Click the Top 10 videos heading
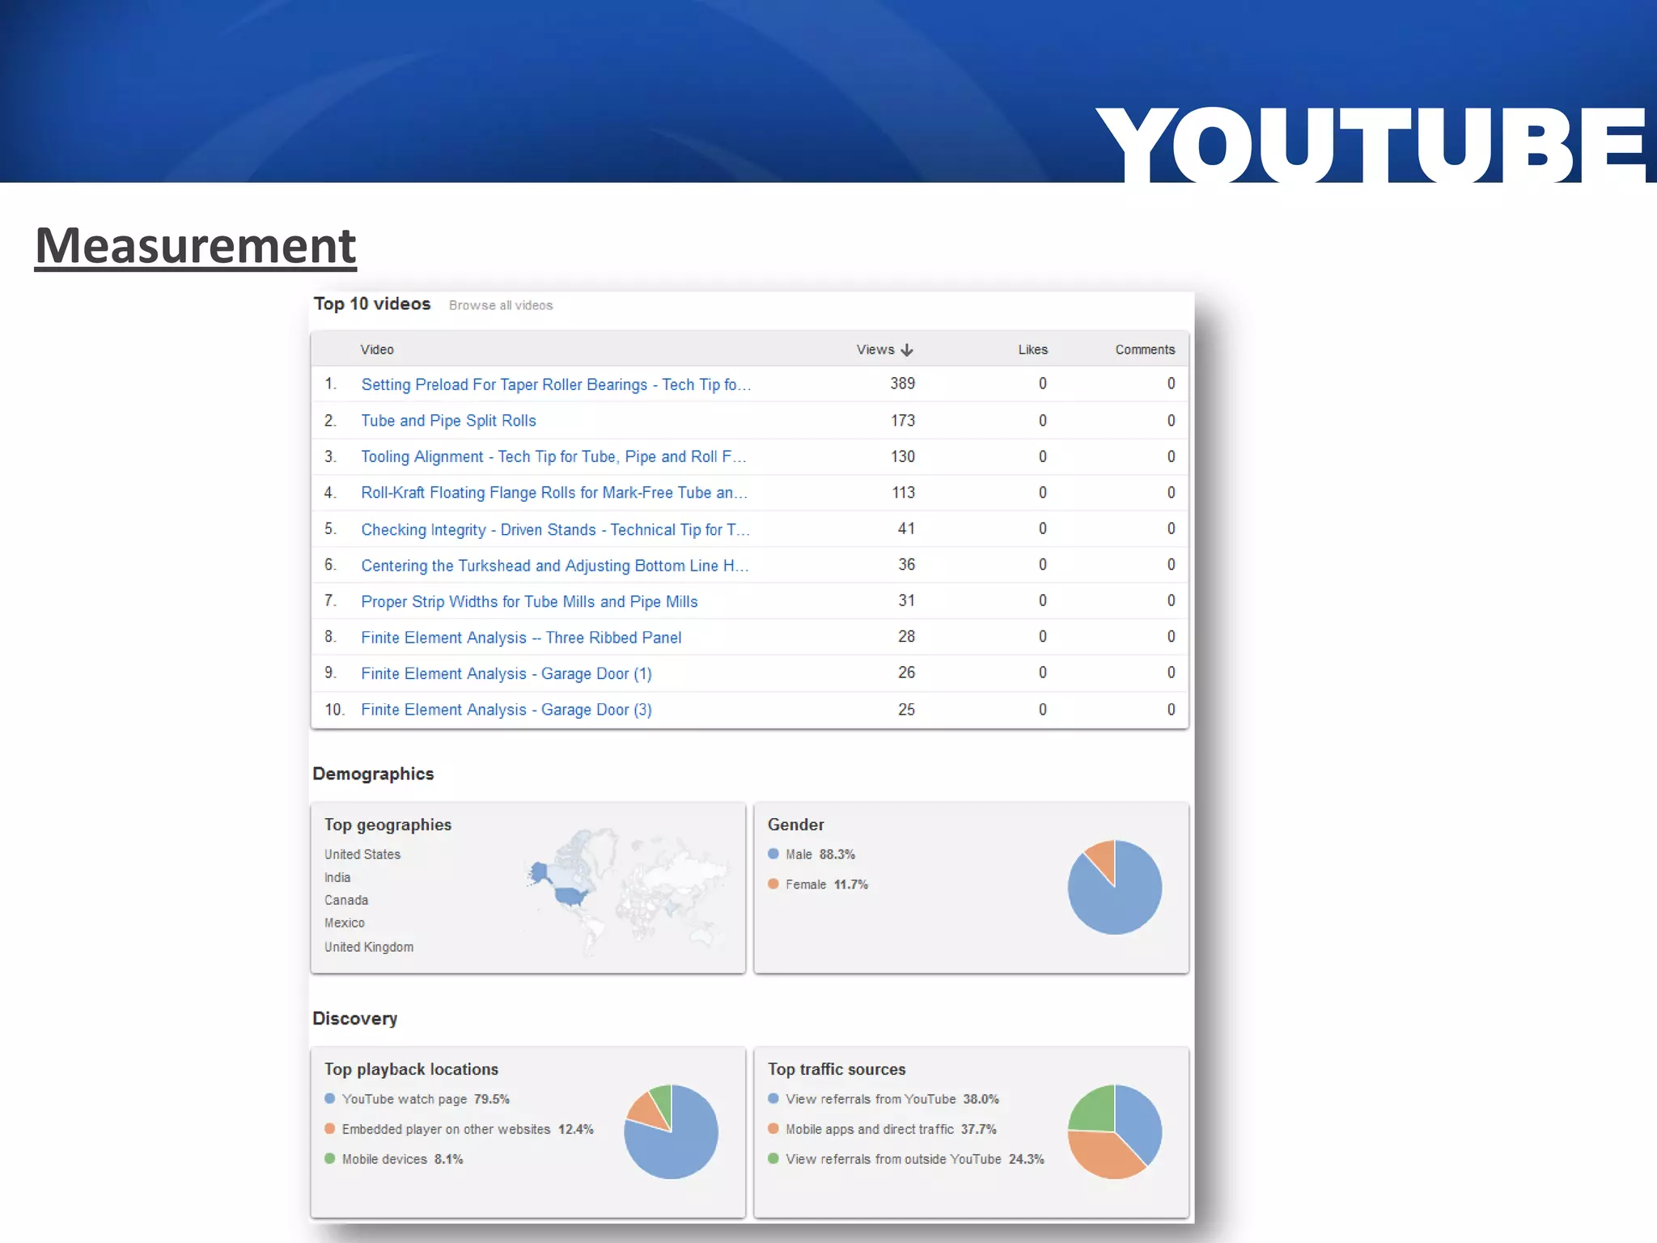 [x=372, y=303]
